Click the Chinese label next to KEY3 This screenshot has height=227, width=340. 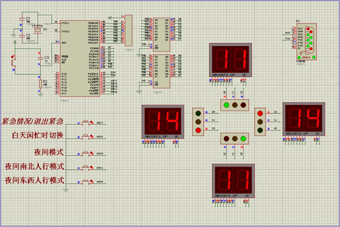[49, 152]
